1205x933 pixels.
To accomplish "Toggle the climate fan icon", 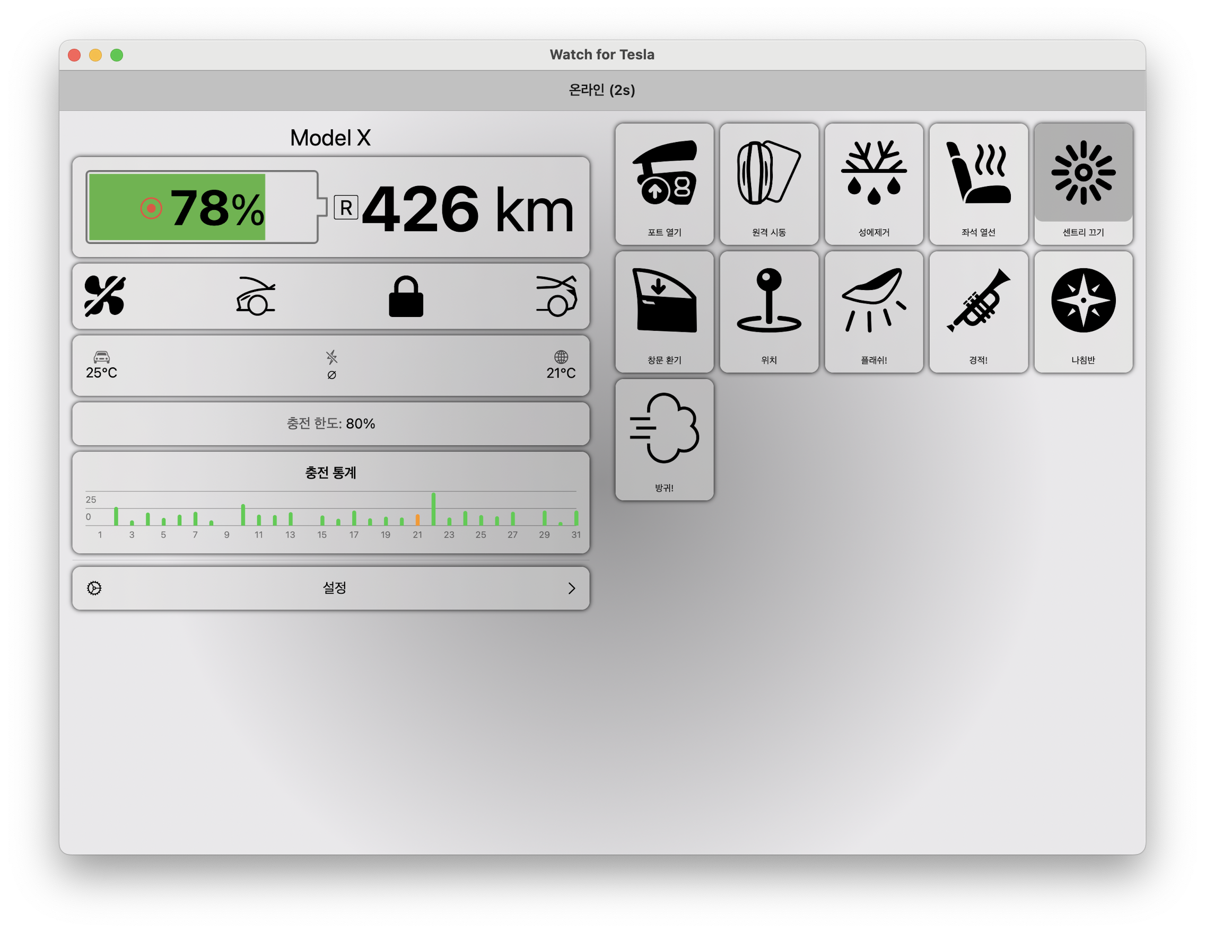I will point(105,297).
